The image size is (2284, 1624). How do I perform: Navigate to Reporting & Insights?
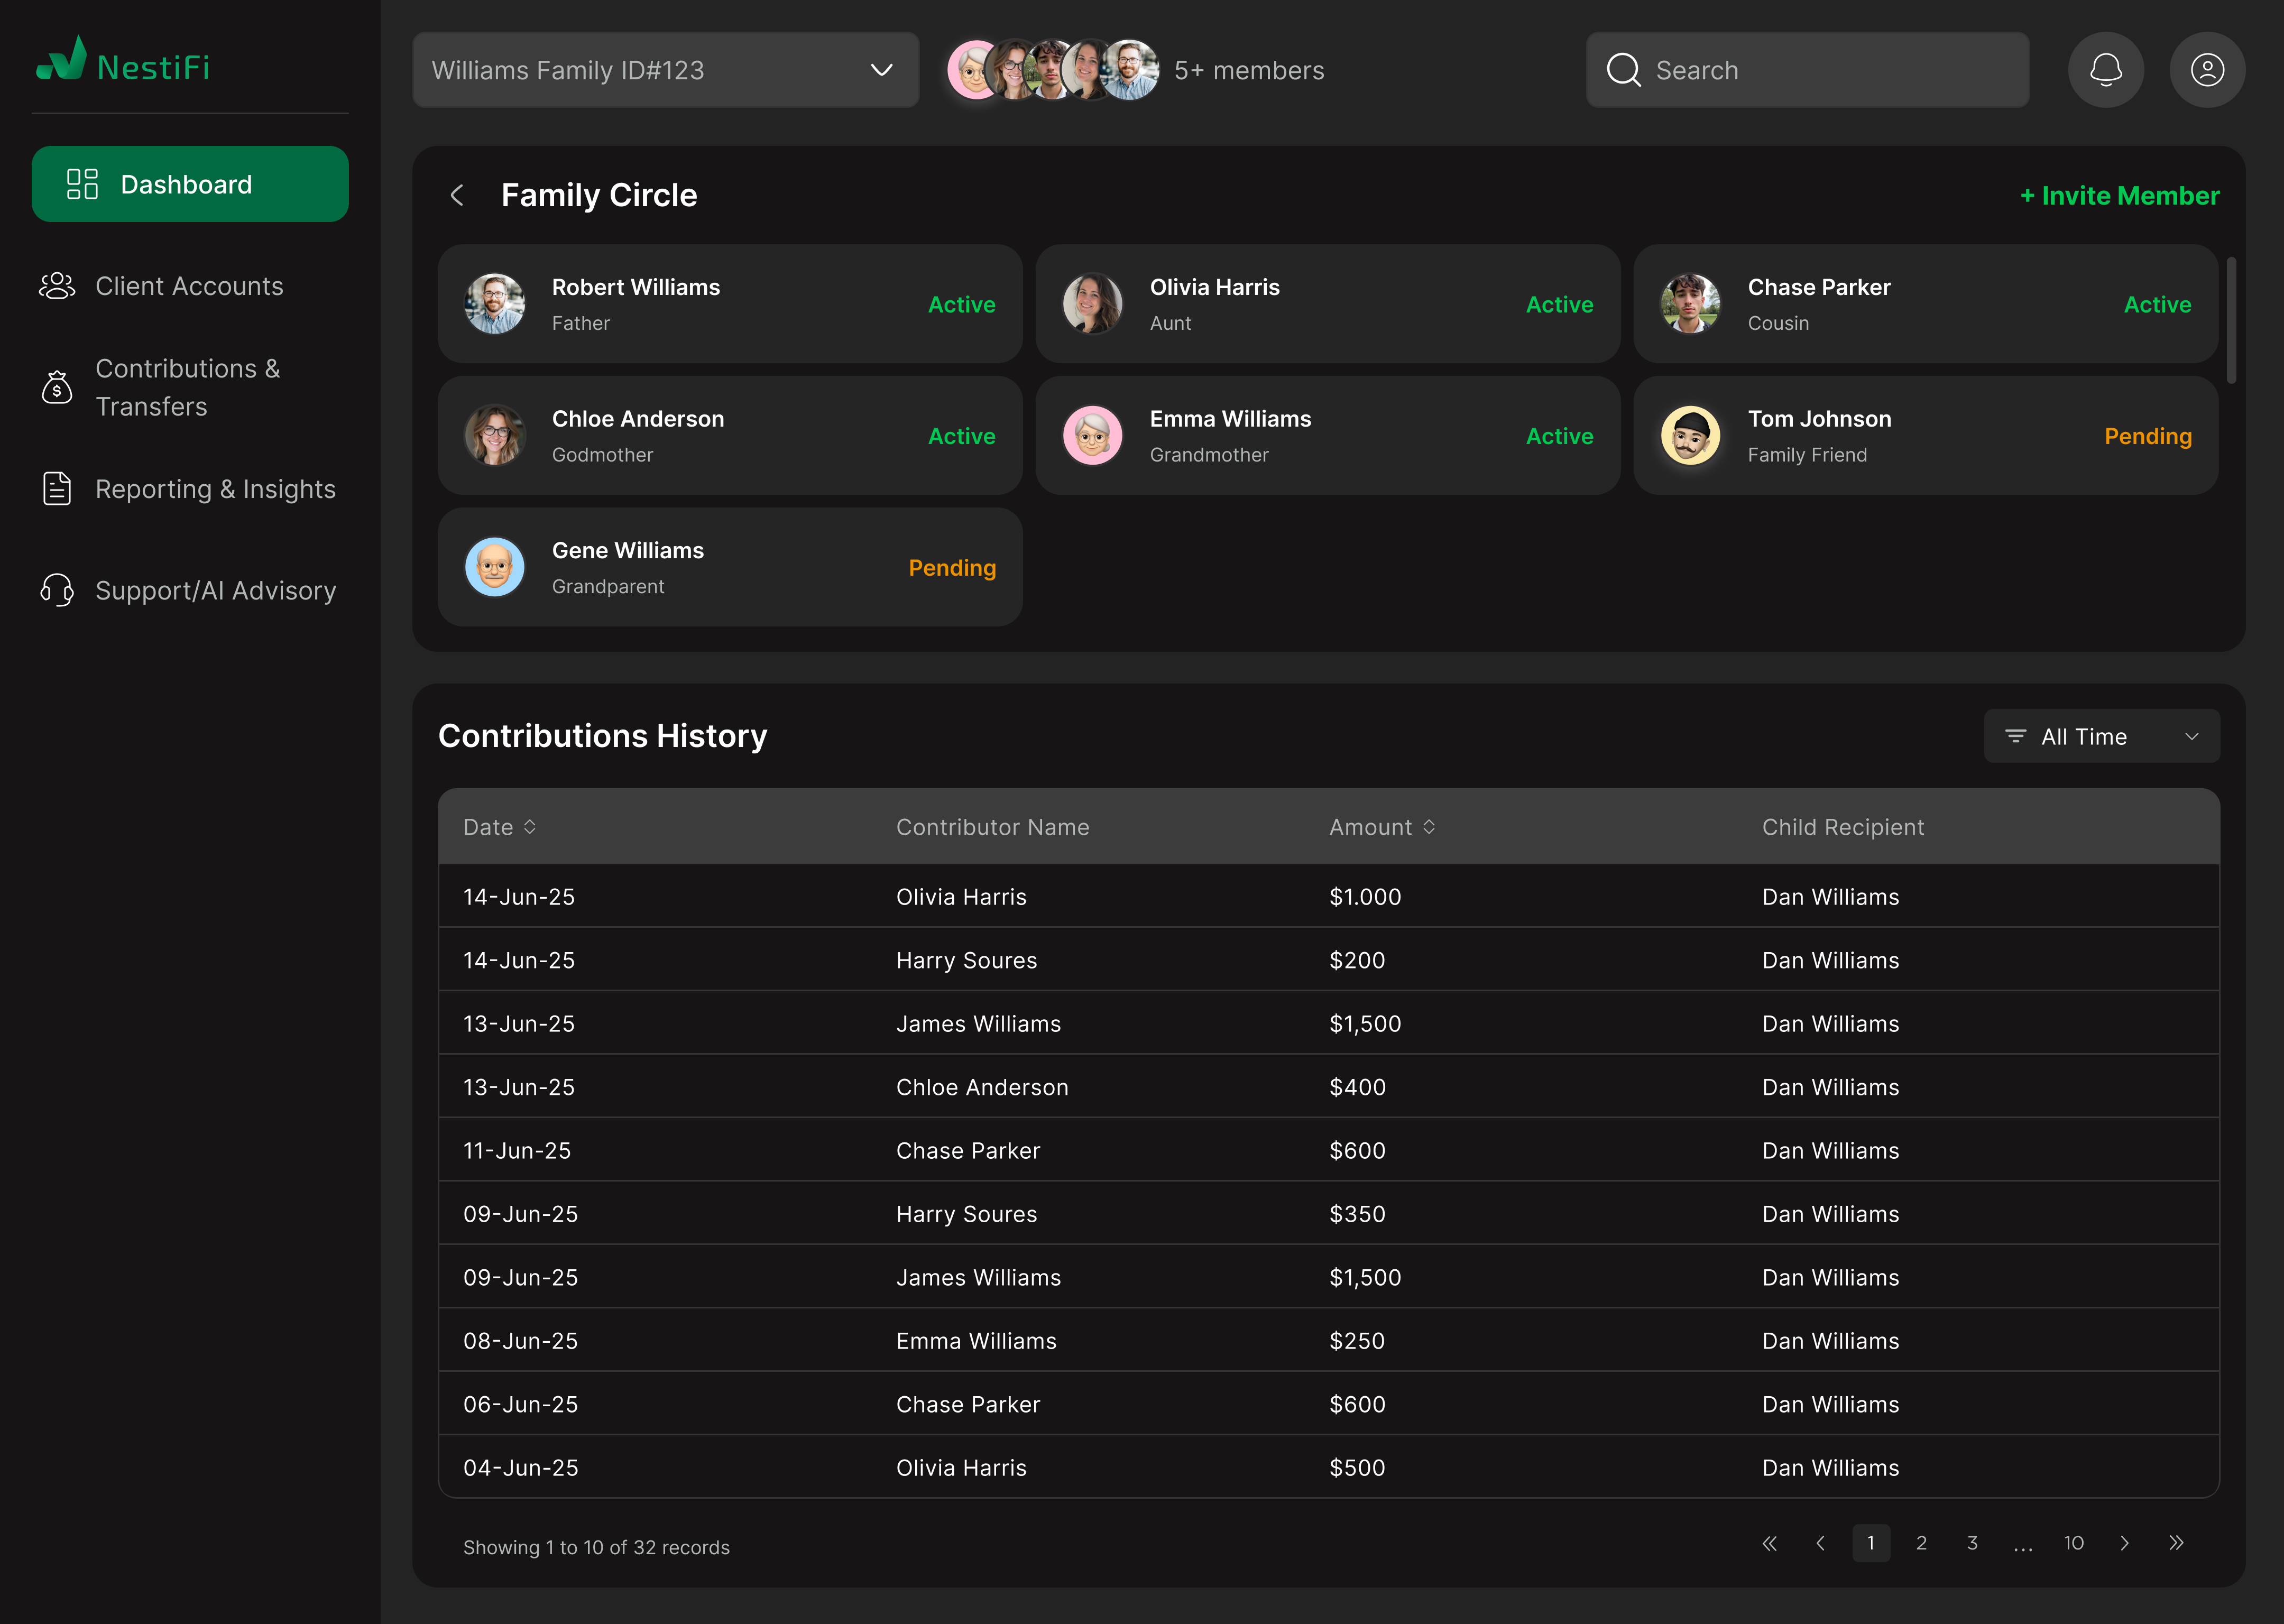point(215,489)
